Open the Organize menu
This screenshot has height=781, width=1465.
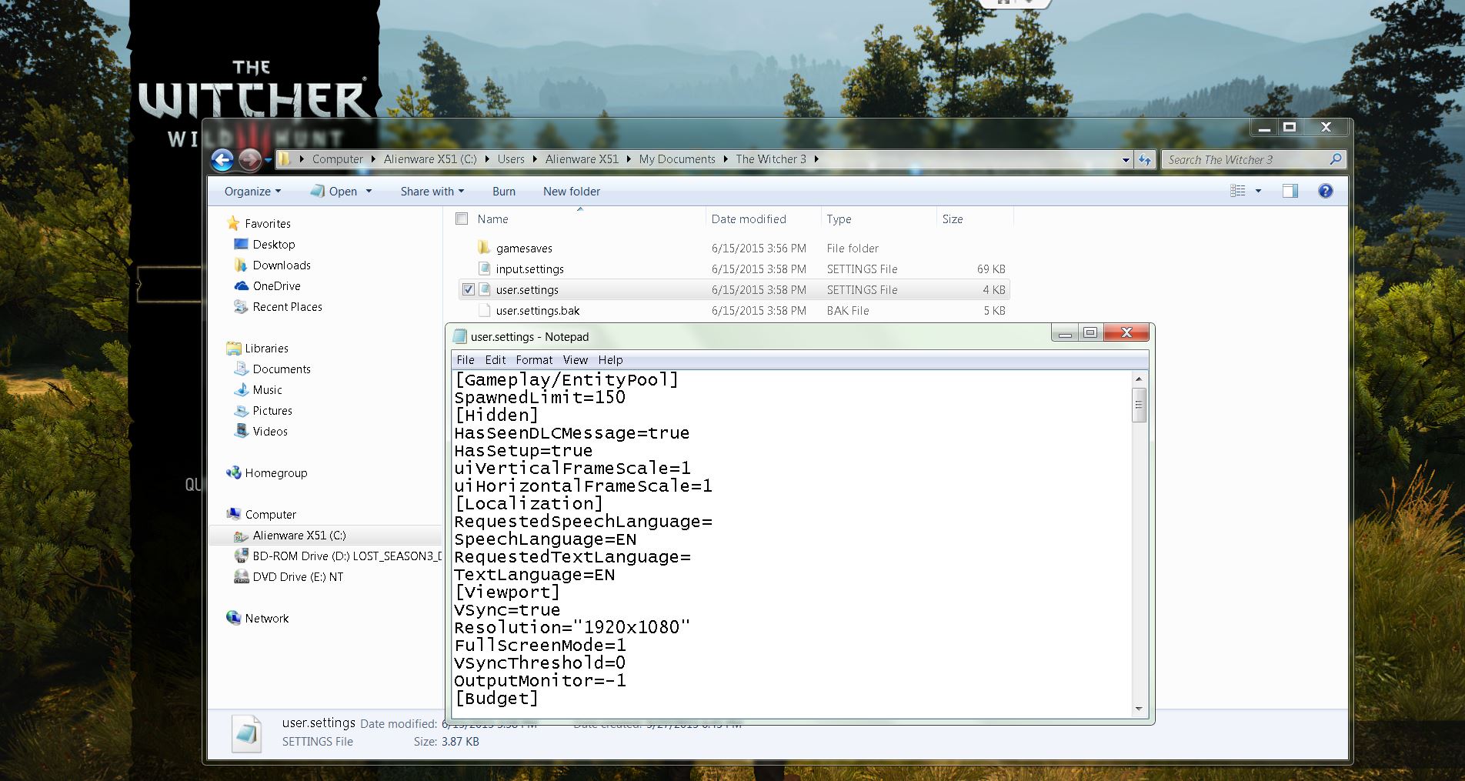click(x=252, y=192)
